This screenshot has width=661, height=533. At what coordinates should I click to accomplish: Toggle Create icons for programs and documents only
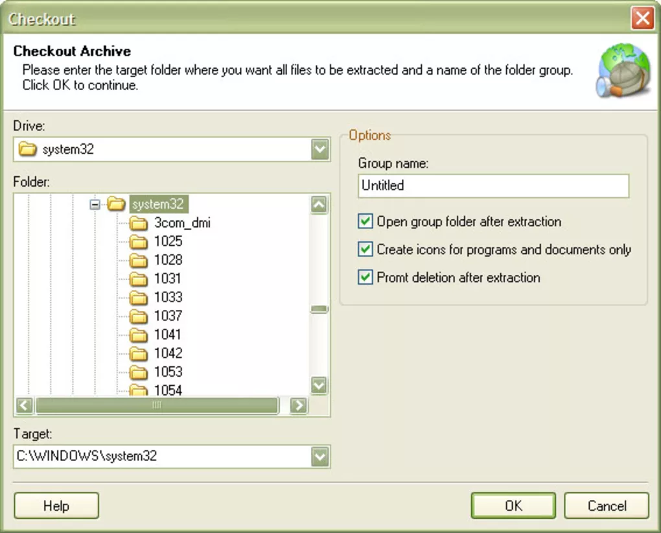pos(365,250)
